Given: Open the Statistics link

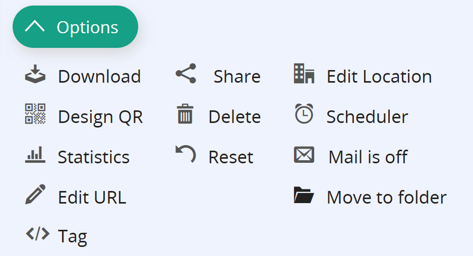Looking at the screenshot, I should coord(94,157).
